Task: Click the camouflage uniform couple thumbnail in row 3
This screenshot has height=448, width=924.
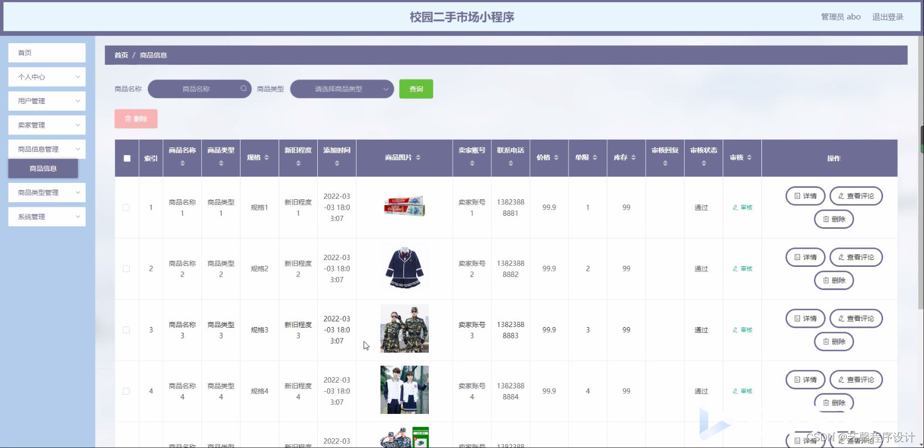Action: coord(404,329)
